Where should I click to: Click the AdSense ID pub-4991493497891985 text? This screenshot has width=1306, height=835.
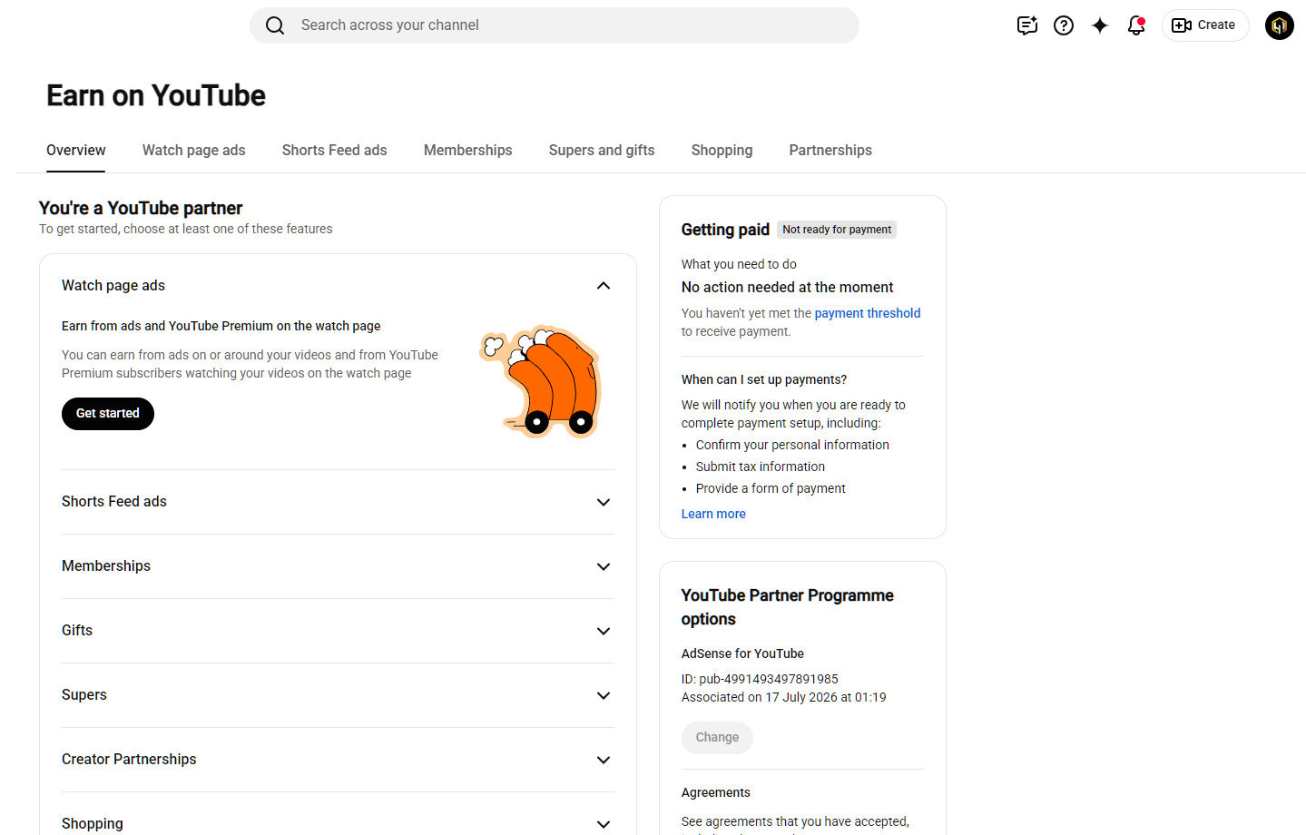[760, 679]
